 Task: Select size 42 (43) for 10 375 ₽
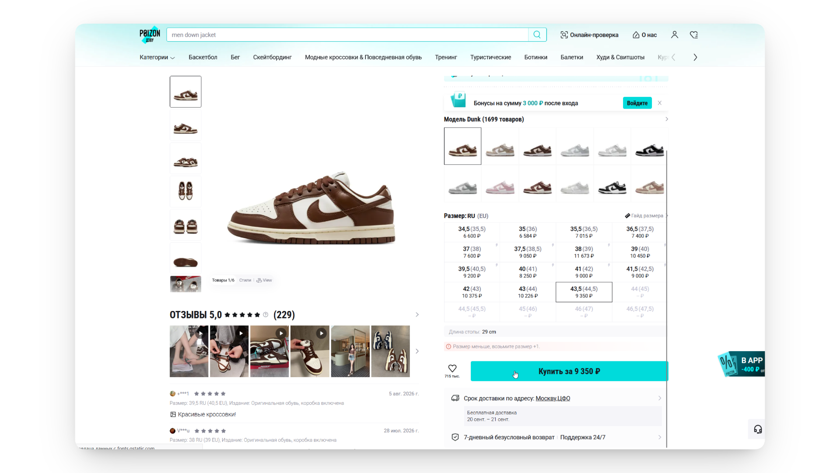point(472,292)
